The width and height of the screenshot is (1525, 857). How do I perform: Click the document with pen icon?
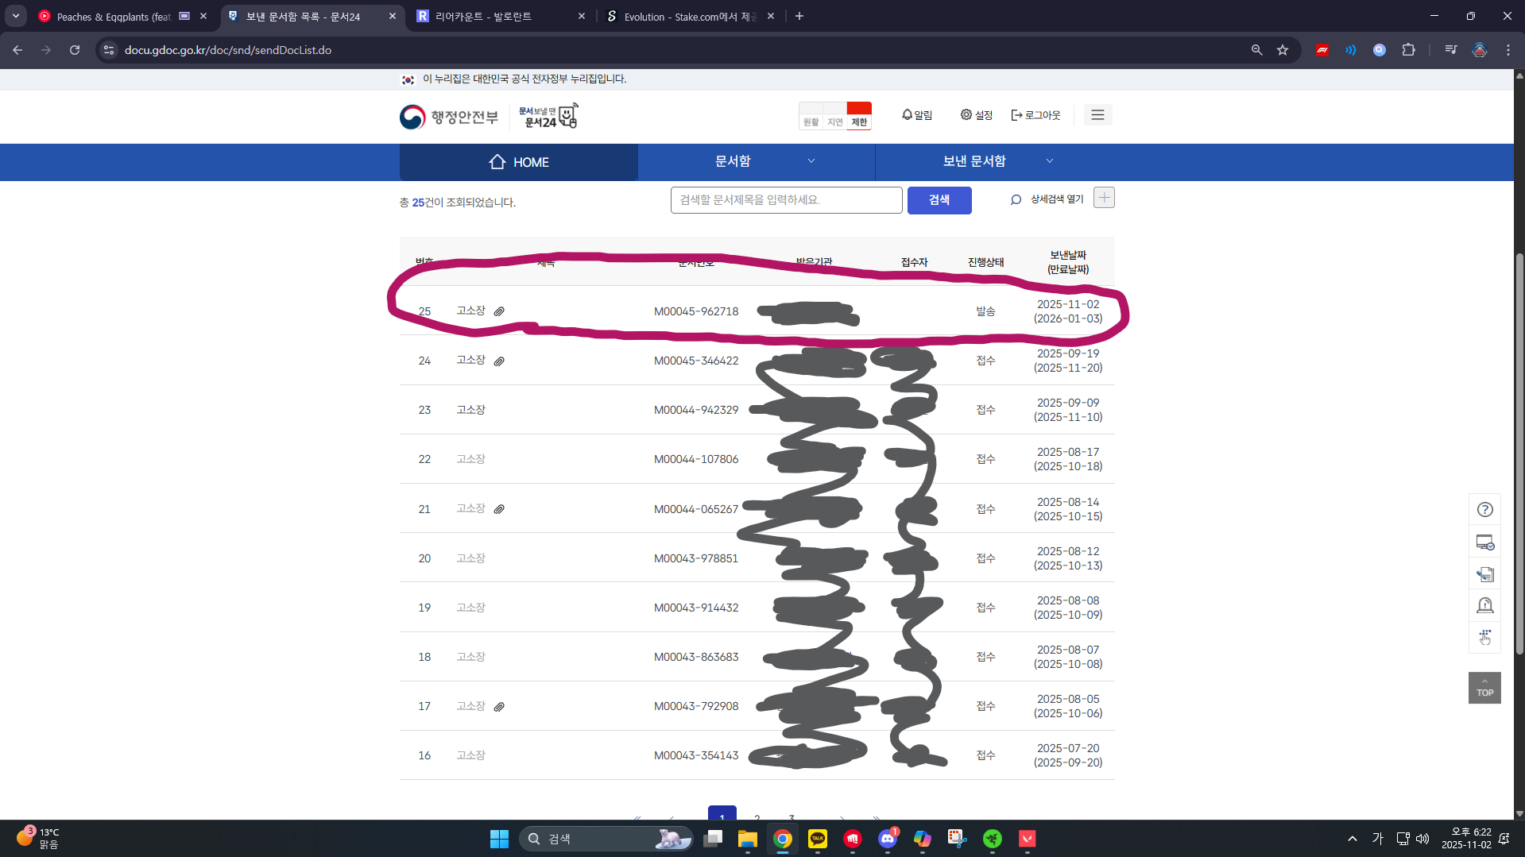click(x=1484, y=574)
